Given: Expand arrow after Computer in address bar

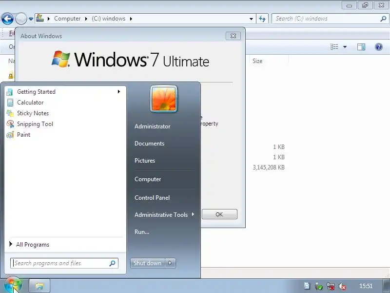Looking at the screenshot, I should [86, 19].
